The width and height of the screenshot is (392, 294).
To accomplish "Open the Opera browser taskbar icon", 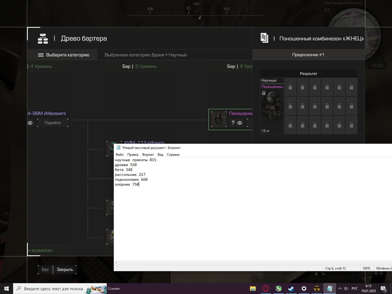I will (x=266, y=289).
